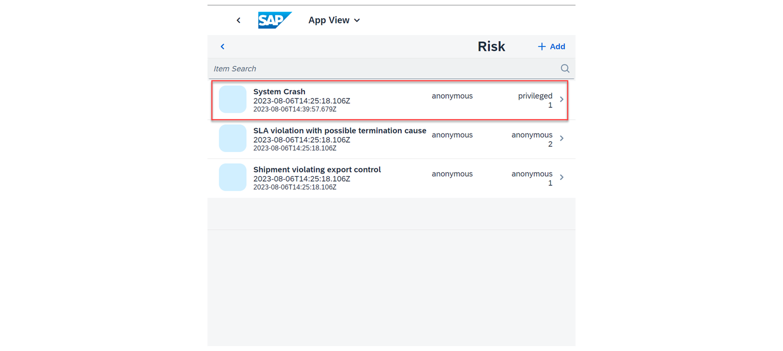Open Shipment violating export control item
This screenshot has height=351, width=783.
point(391,178)
